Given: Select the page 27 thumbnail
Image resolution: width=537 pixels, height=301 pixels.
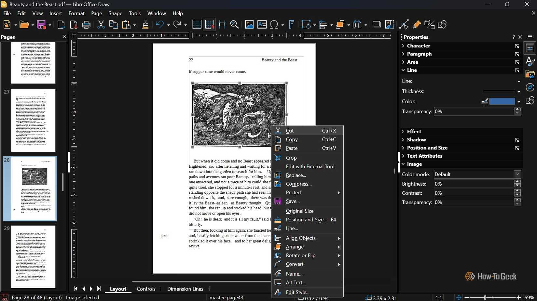Looking at the screenshot, I should coord(33,120).
